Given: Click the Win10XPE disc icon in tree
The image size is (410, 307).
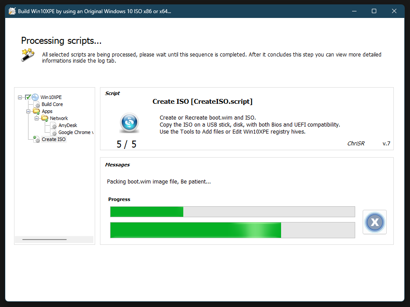Looking at the screenshot, I should pos(35,97).
